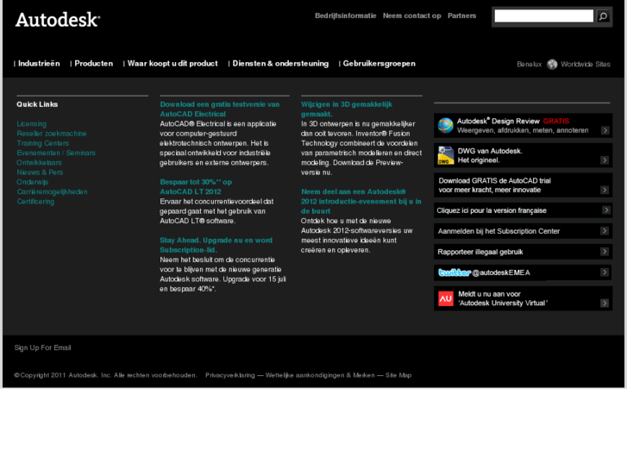Click arrow on Subscription Center banner
The image size is (627, 470).
tap(605, 231)
